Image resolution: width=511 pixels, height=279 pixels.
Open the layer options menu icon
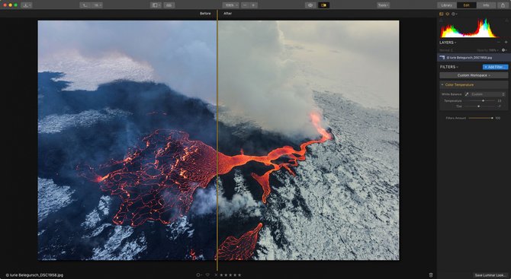click(504, 50)
